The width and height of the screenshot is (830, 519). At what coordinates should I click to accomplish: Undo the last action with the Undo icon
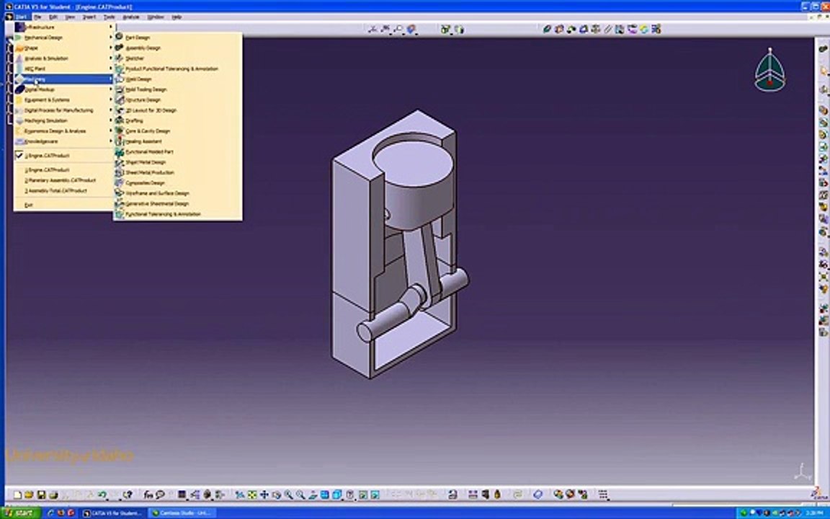pos(102,494)
